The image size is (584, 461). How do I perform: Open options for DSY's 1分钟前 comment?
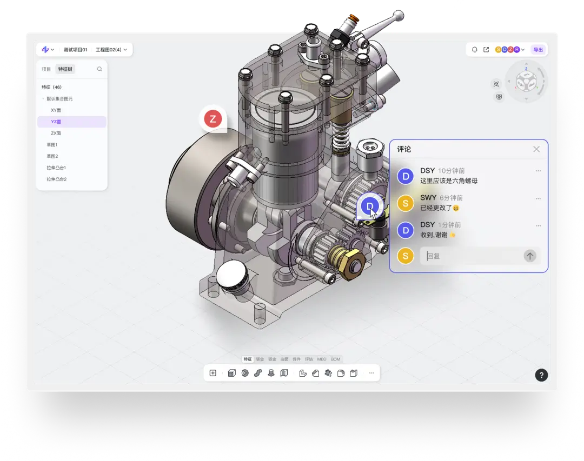point(538,226)
